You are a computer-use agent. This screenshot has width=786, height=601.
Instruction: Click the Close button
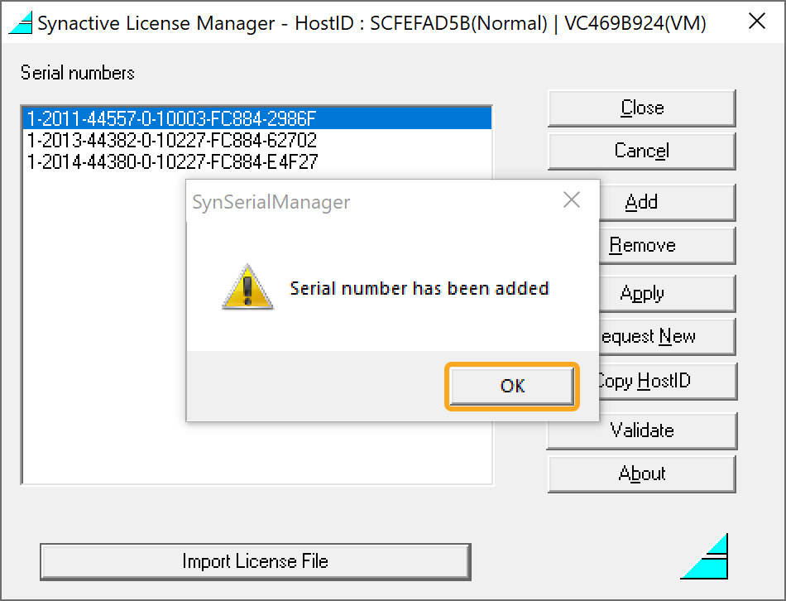(x=642, y=108)
